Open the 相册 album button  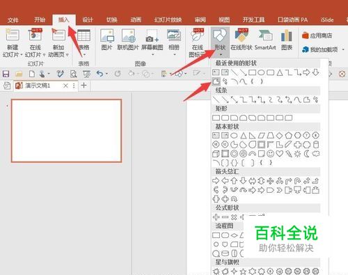[x=174, y=42]
